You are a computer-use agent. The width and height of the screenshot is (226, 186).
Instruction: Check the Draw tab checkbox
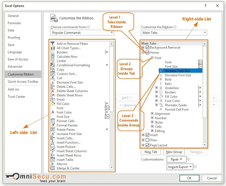coord(147,140)
